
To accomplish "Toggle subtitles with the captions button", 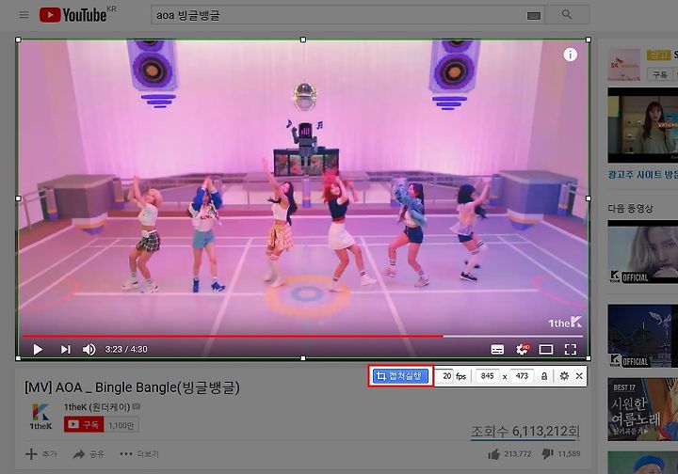I will pyautogui.click(x=497, y=349).
